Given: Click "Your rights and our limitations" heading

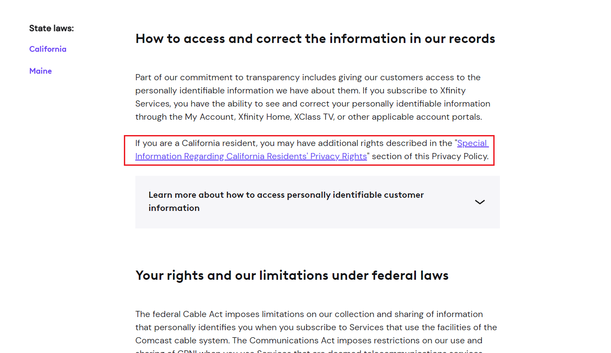Looking at the screenshot, I should [292, 275].
